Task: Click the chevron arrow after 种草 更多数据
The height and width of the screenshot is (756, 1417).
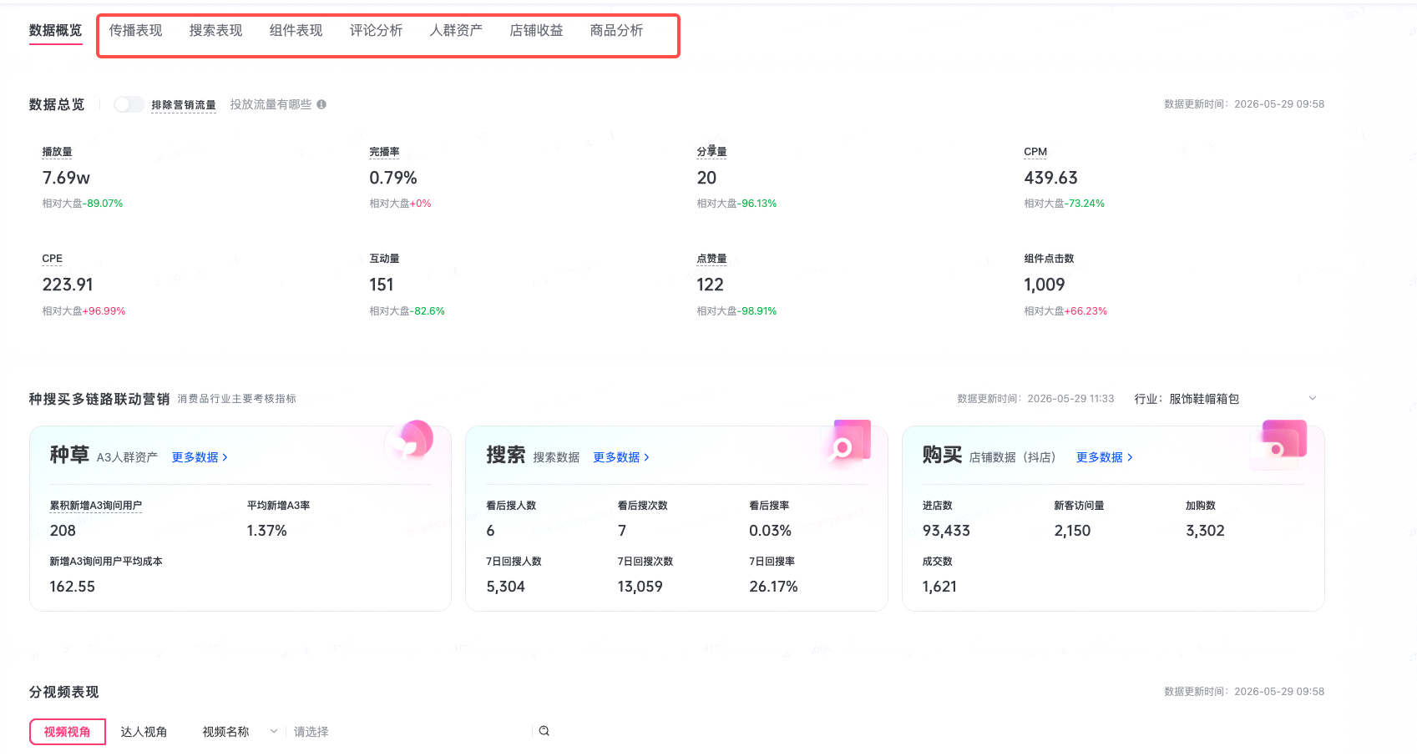Action: coord(225,457)
